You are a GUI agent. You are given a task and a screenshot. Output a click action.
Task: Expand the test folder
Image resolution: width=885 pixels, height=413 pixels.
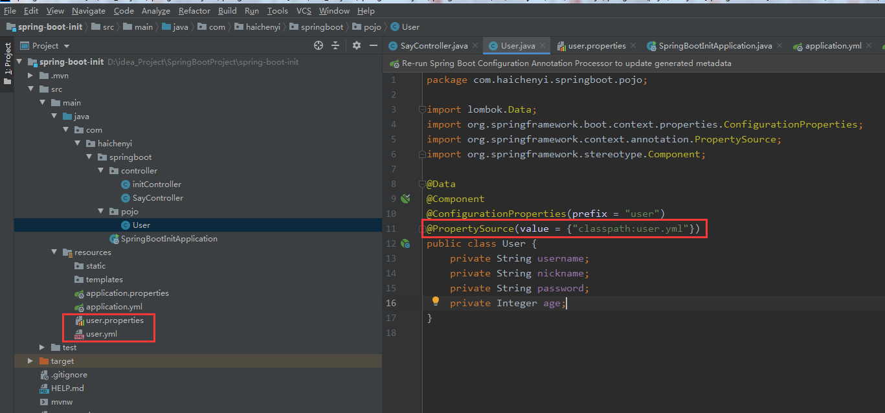point(43,348)
